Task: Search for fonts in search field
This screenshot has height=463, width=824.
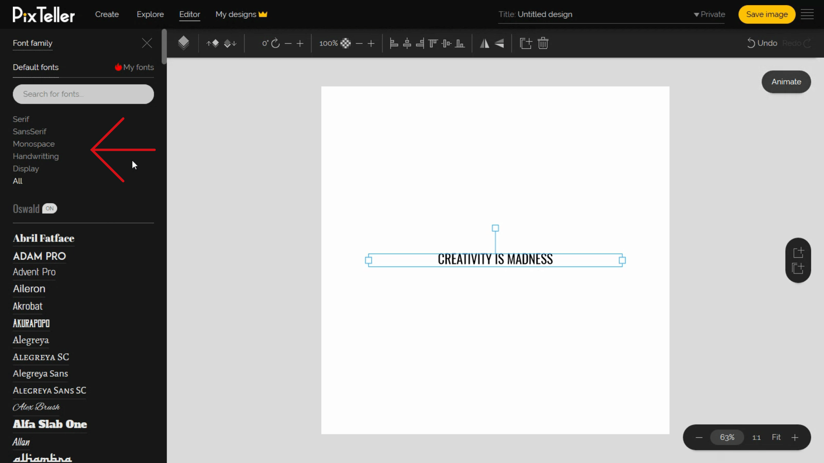Action: pos(83,94)
